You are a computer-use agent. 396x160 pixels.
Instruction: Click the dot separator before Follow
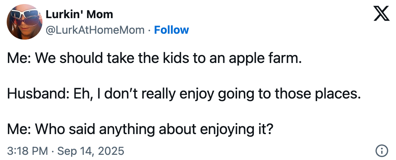click(149, 30)
